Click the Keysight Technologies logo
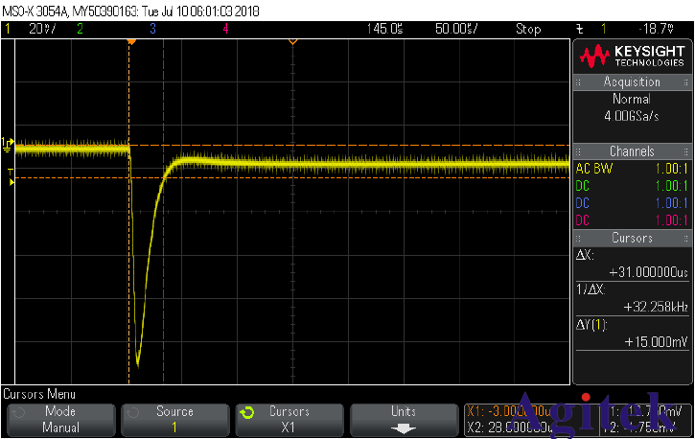Screen dimensions: 695x439 tap(632, 56)
